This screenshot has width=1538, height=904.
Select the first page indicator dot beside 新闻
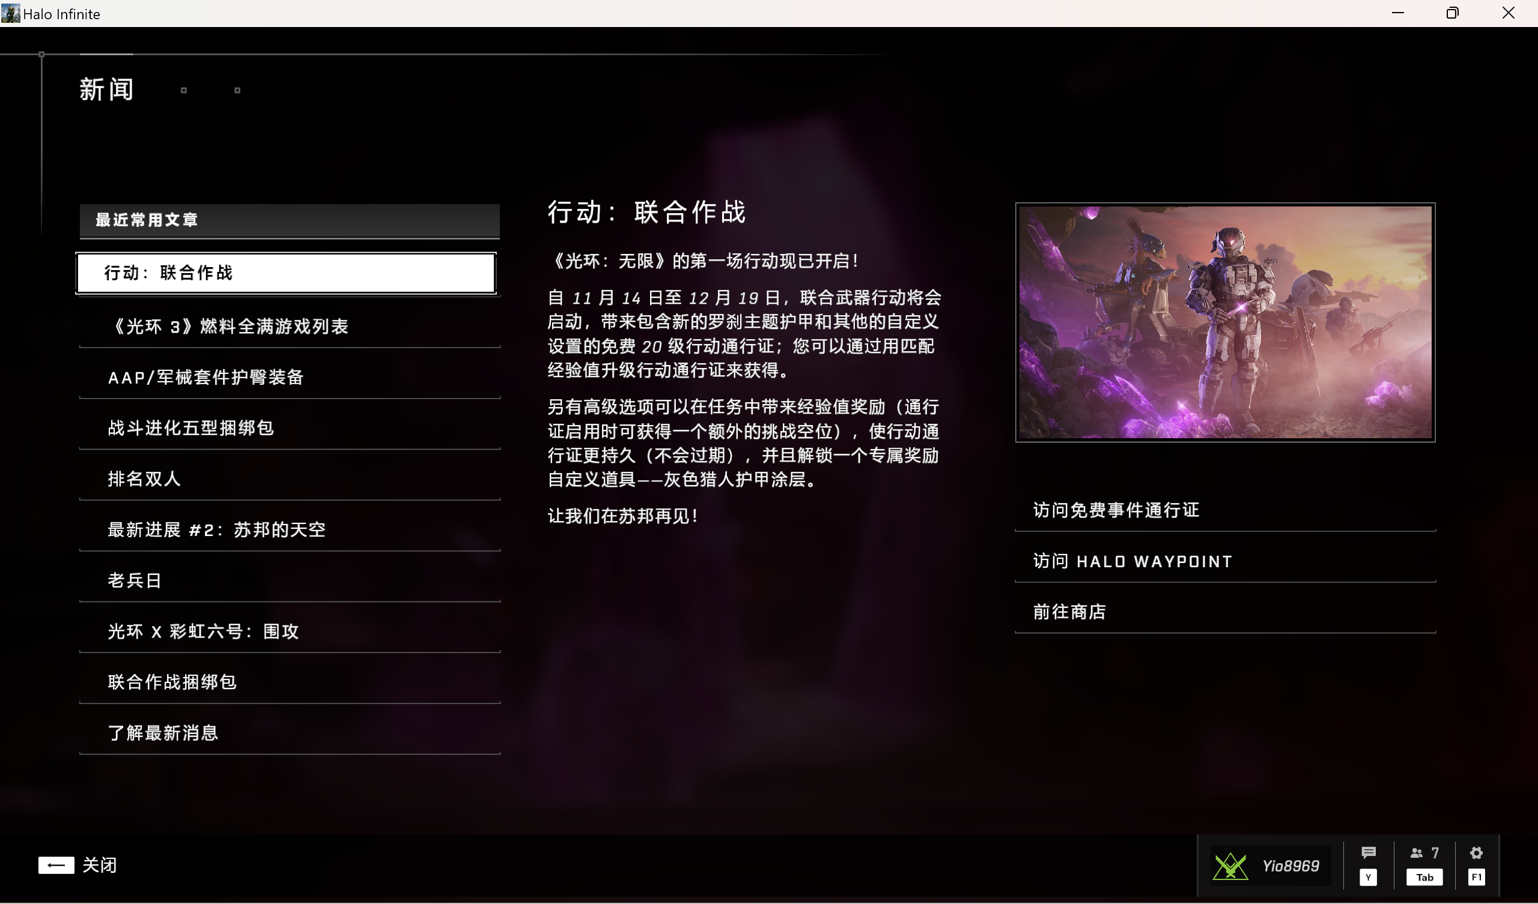click(184, 90)
